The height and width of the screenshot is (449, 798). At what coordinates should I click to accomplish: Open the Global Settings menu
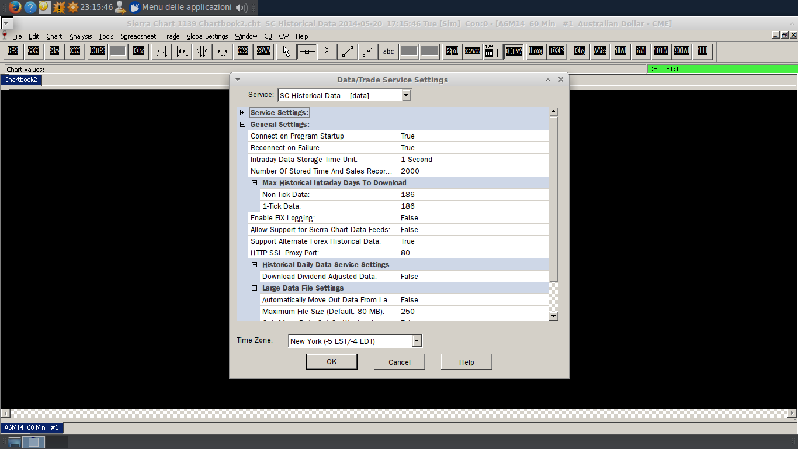tap(207, 36)
